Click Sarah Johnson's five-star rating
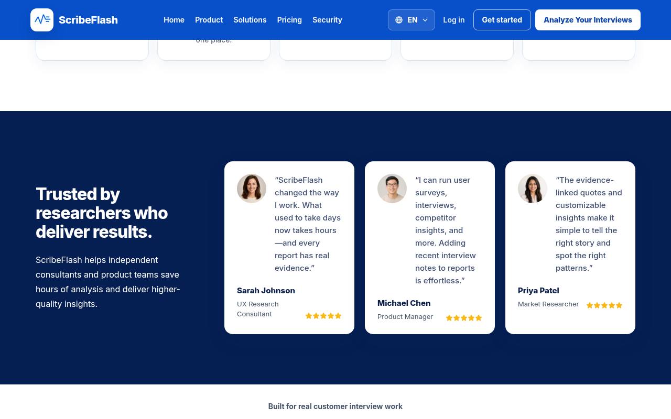The height and width of the screenshot is (419, 671). tap(323, 316)
